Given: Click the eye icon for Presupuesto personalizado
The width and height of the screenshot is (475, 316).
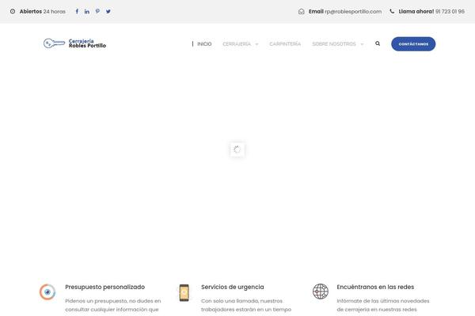Looking at the screenshot, I should pyautogui.click(x=47, y=292).
